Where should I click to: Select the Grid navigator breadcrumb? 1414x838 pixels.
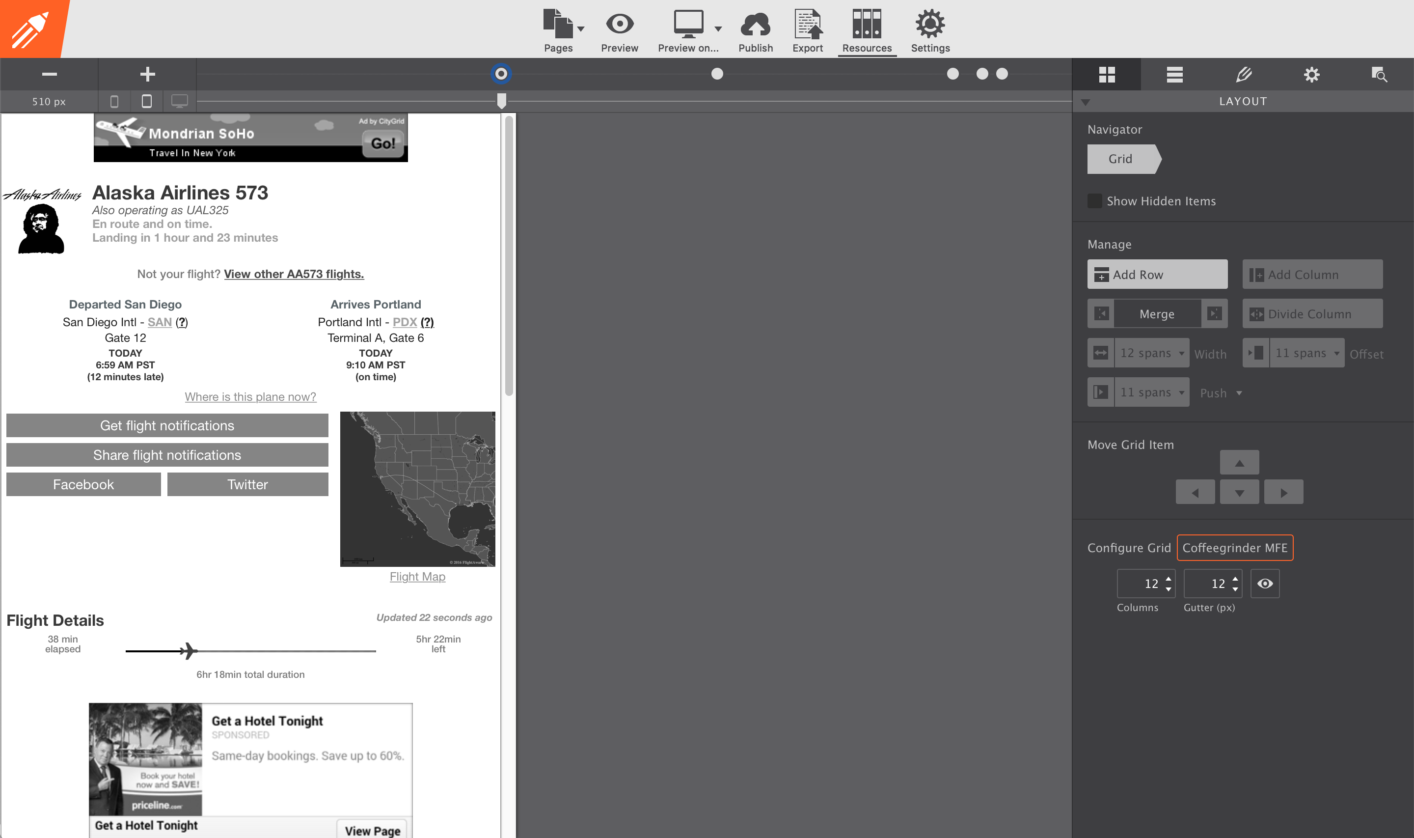pyautogui.click(x=1124, y=159)
